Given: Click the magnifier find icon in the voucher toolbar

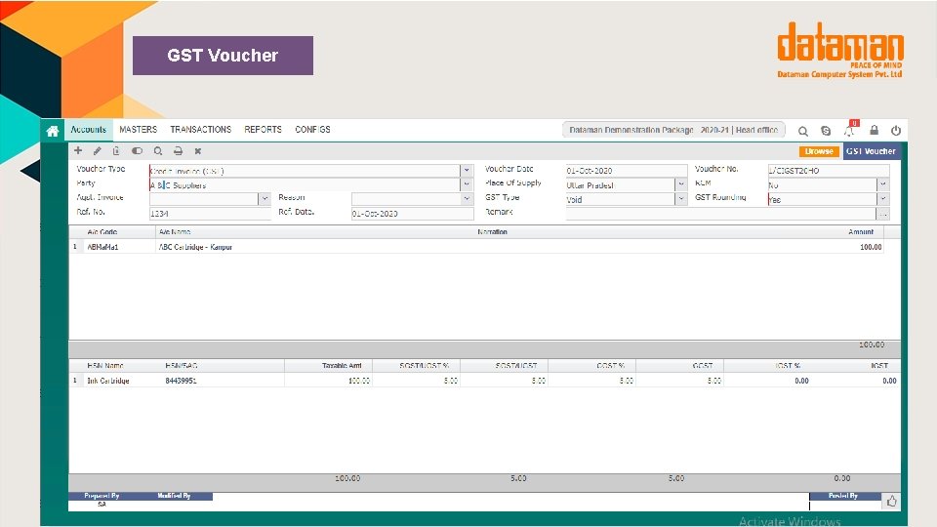Looking at the screenshot, I should click(158, 151).
